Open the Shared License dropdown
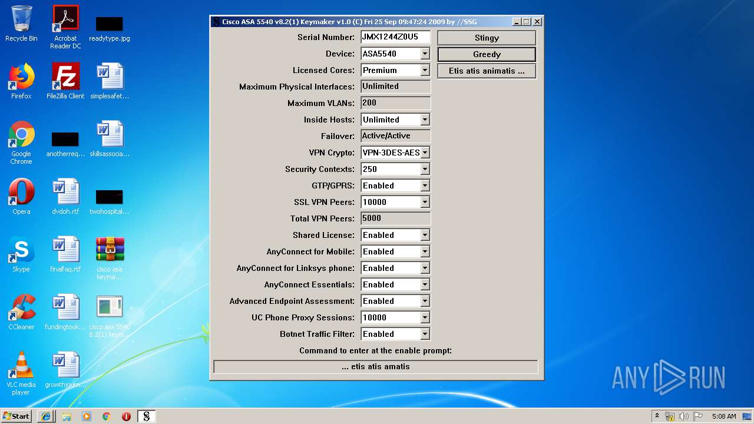The width and height of the screenshot is (754, 424). click(425, 235)
